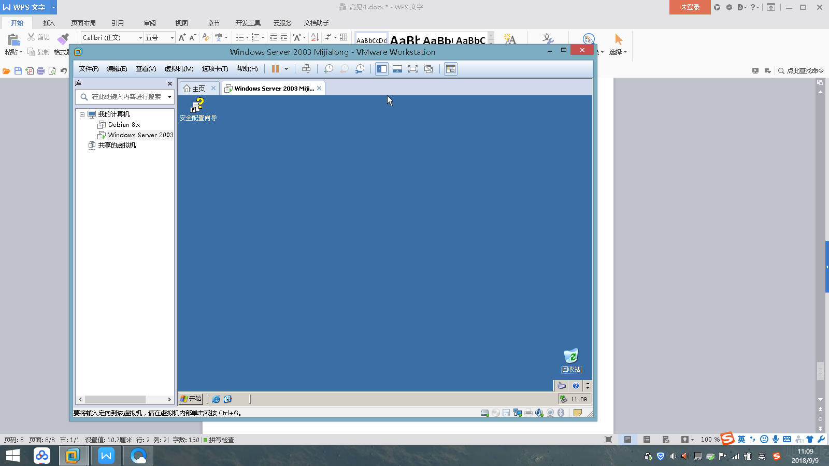The height and width of the screenshot is (466, 829).
Task: Open the WPS 云服务 ribbon tab
Action: tap(282, 23)
